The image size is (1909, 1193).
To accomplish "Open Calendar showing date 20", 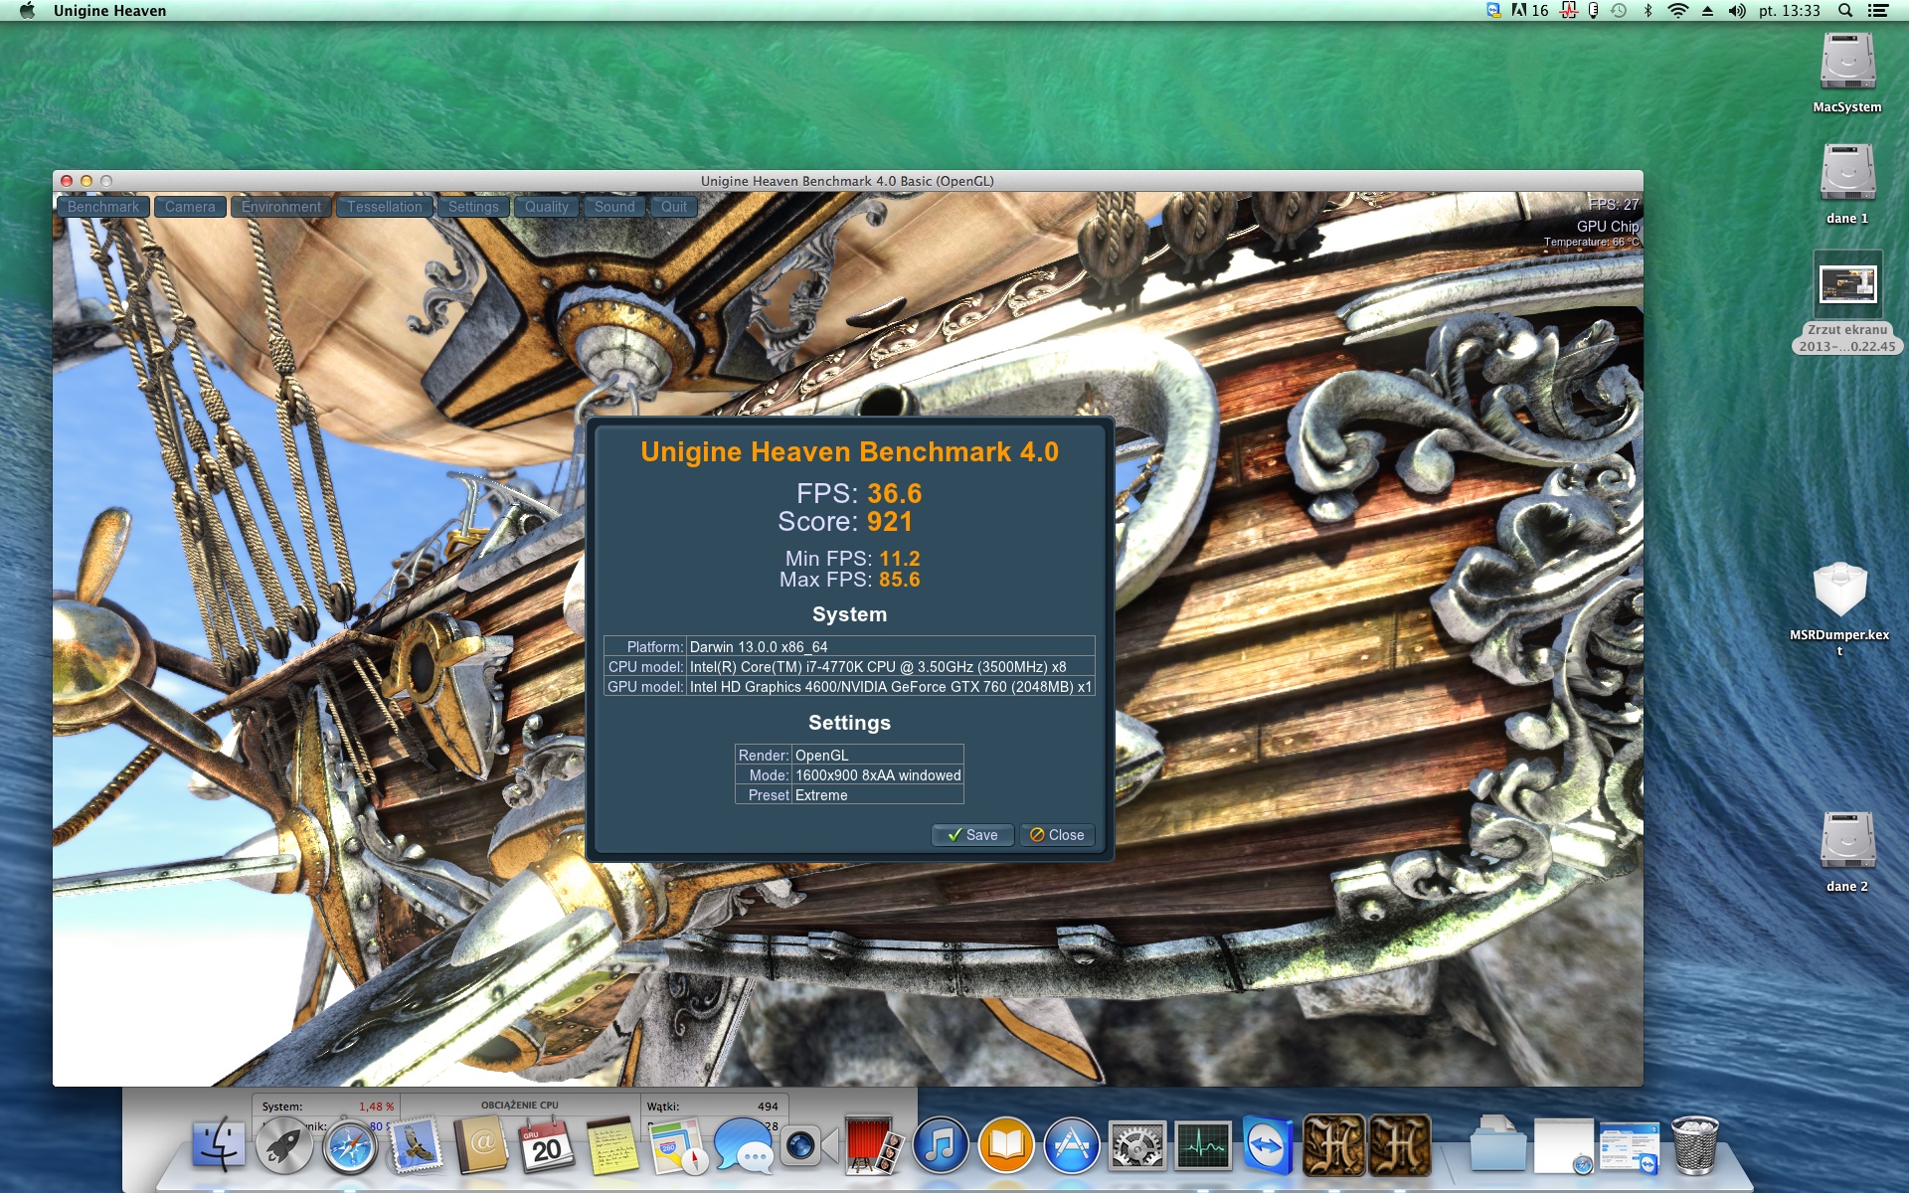I will (547, 1145).
